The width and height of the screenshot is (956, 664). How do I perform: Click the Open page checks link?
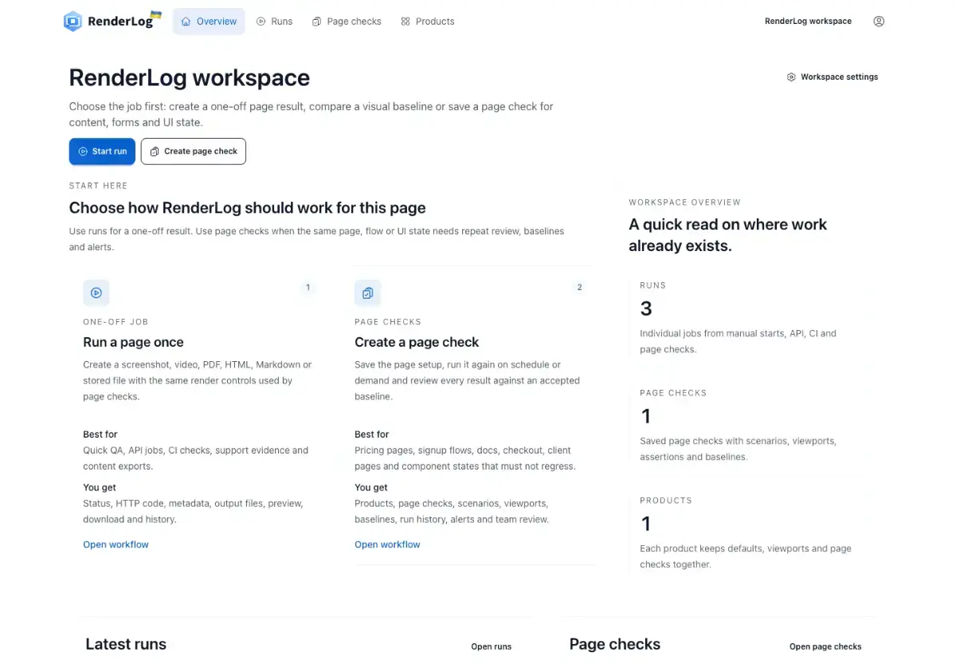click(x=825, y=646)
